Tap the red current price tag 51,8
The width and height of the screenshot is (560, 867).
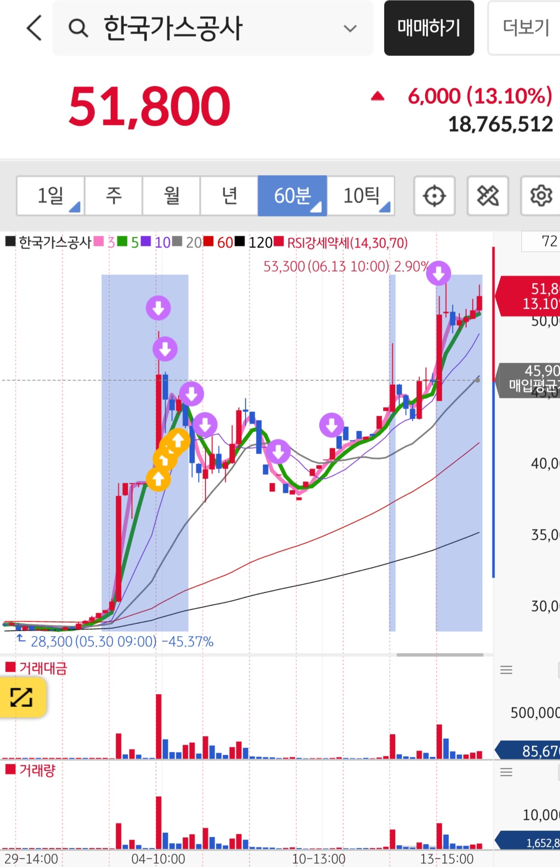528,296
